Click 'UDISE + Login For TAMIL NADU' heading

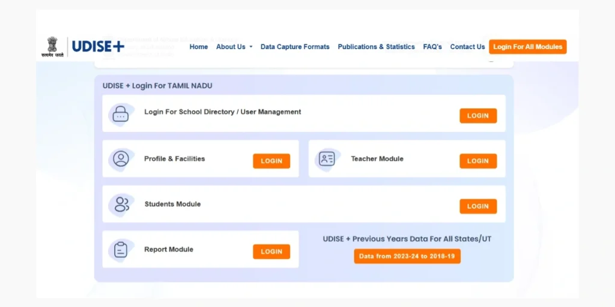(157, 85)
